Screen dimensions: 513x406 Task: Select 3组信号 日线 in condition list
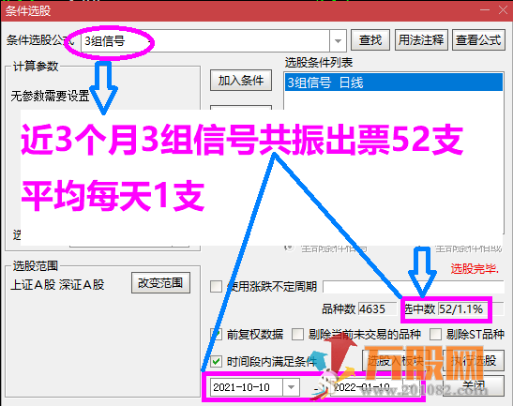click(394, 83)
